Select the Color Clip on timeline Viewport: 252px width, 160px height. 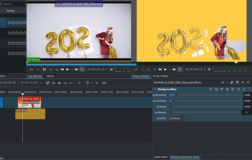tap(30, 114)
